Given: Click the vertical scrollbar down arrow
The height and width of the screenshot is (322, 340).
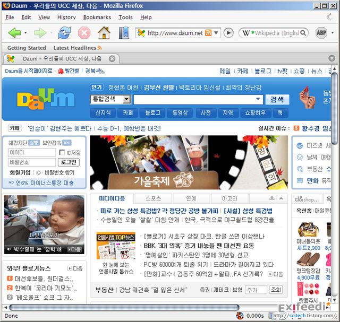Looking at the screenshot, I should tap(334, 300).
